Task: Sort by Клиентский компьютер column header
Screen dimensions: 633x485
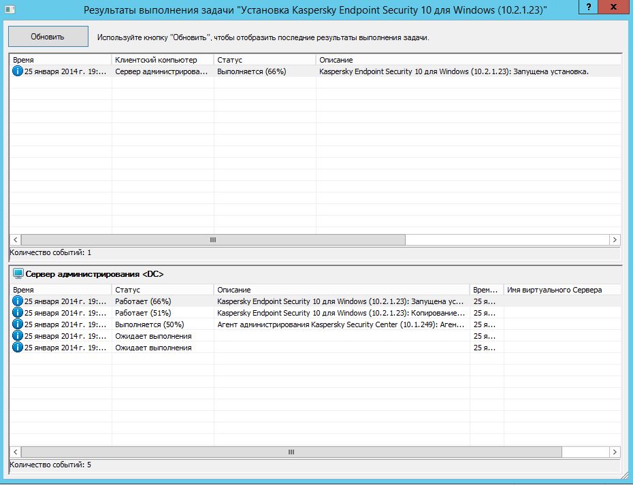Action: pos(163,60)
